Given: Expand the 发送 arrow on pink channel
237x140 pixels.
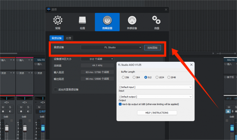Looking at the screenshot, I should click(x=29, y=73).
